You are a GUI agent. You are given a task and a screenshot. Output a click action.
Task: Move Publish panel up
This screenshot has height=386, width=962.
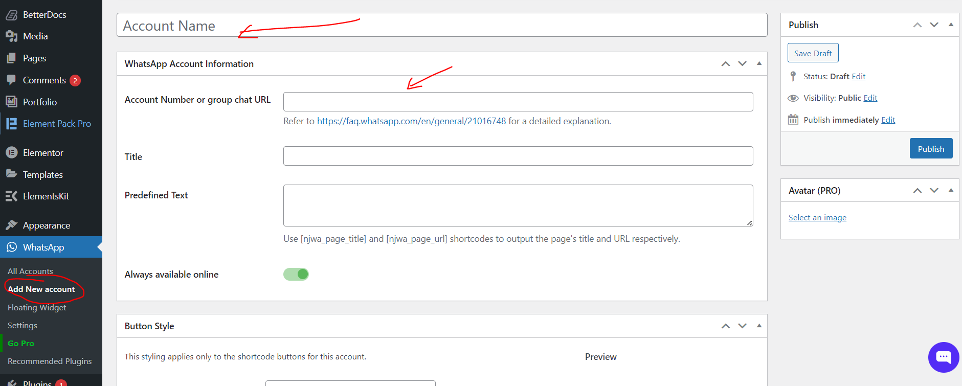(x=918, y=25)
